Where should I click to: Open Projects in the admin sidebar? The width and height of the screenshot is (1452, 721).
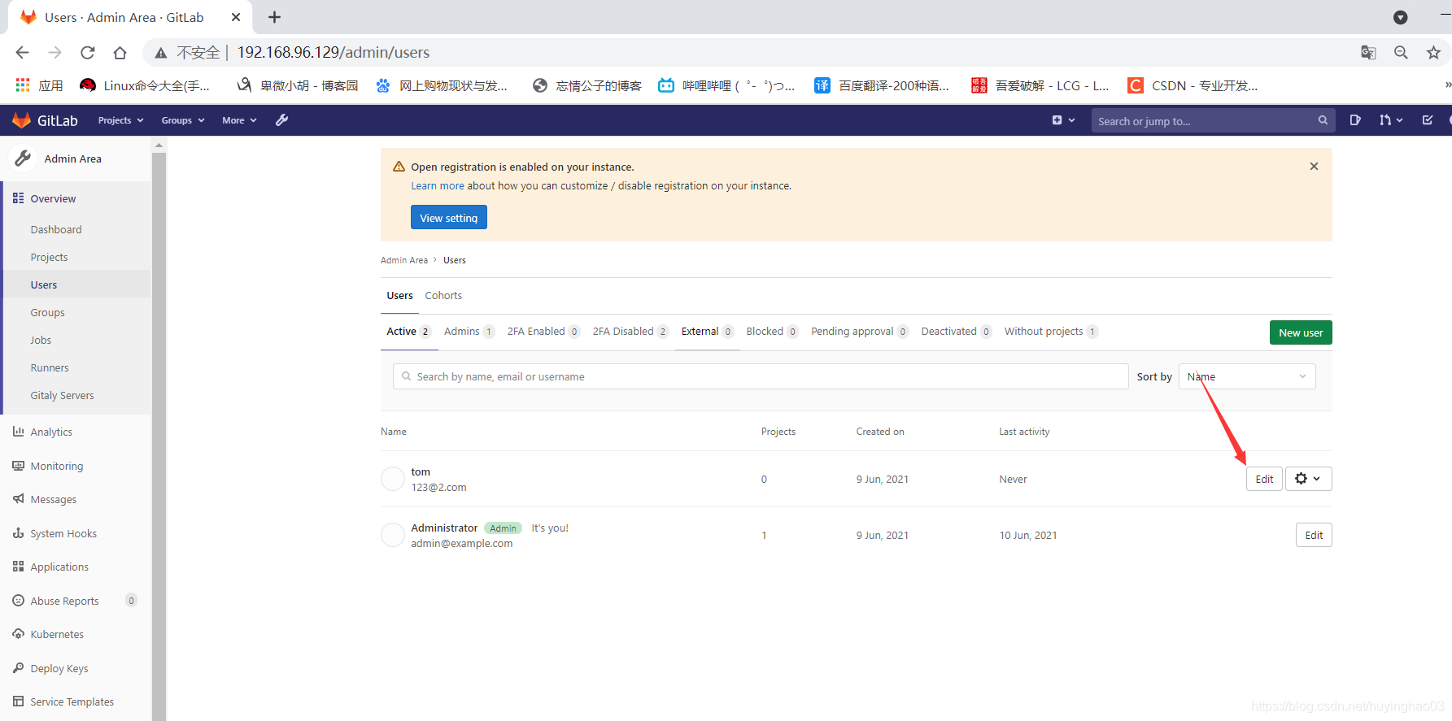coord(49,258)
